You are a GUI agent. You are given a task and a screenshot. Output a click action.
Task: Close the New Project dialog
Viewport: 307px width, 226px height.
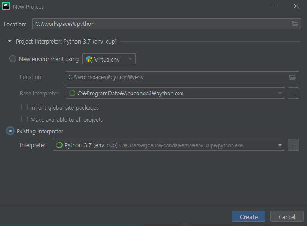pyautogui.click(x=296, y=6)
